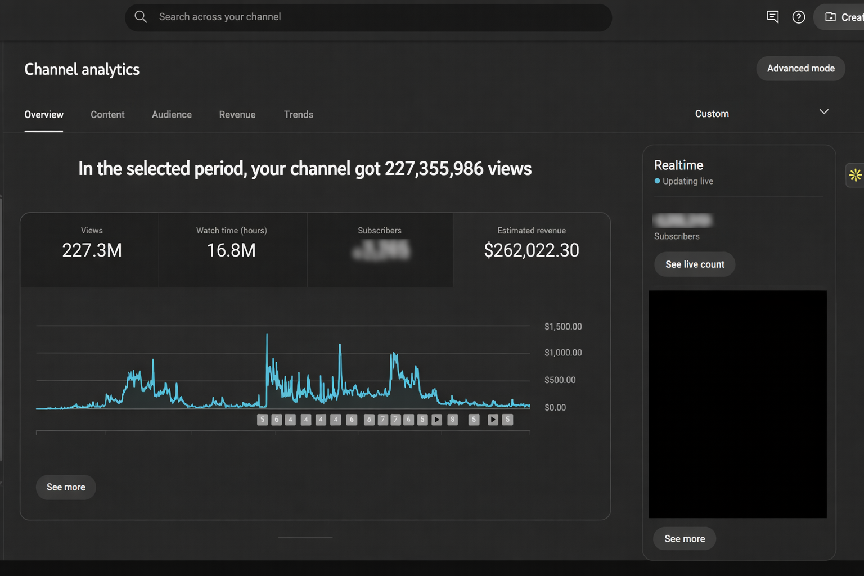Expand the Custom date range dropdown
This screenshot has height=576, width=864.
click(712, 114)
